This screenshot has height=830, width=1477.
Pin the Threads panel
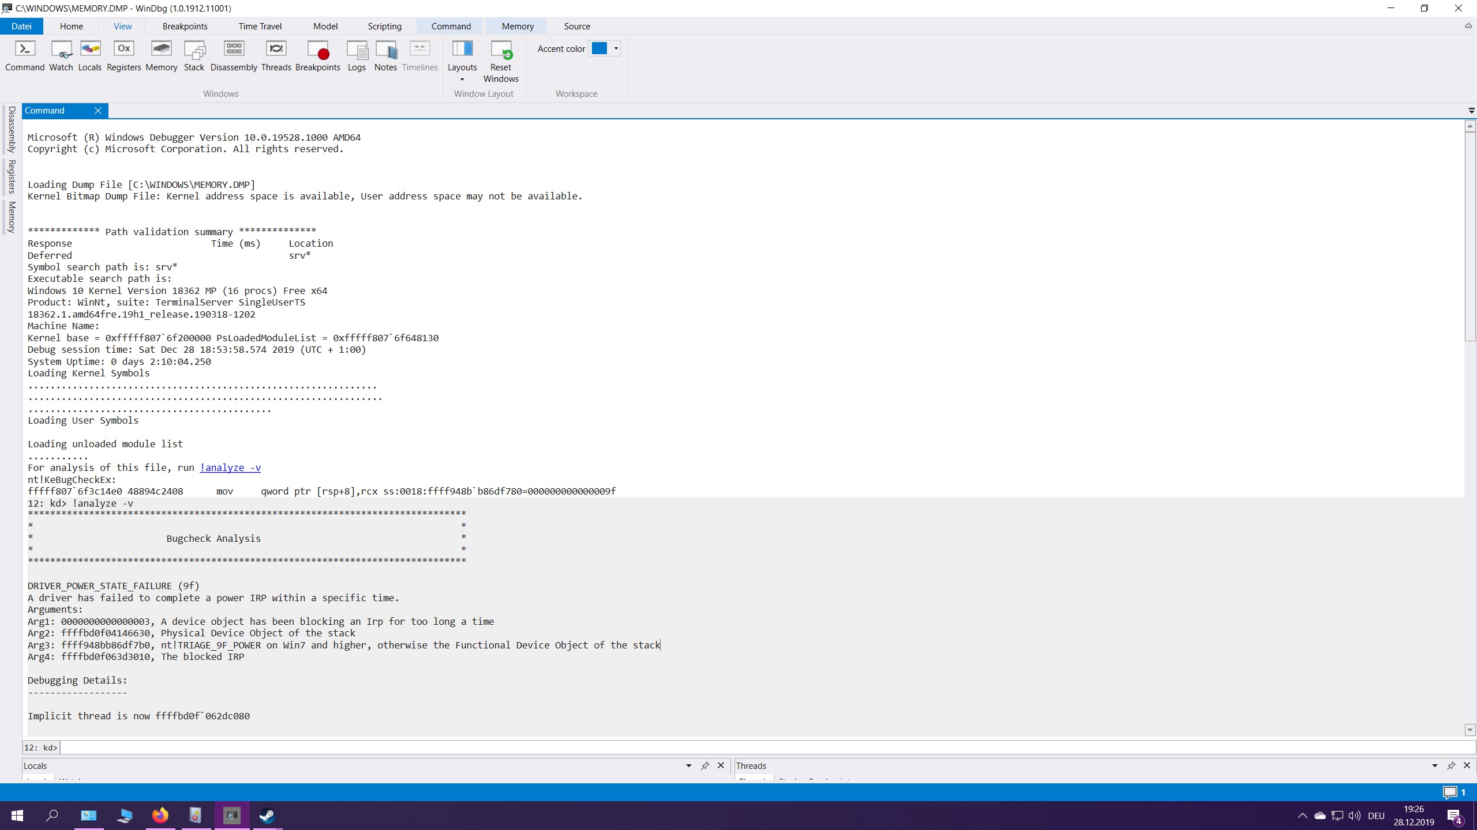pos(1450,765)
